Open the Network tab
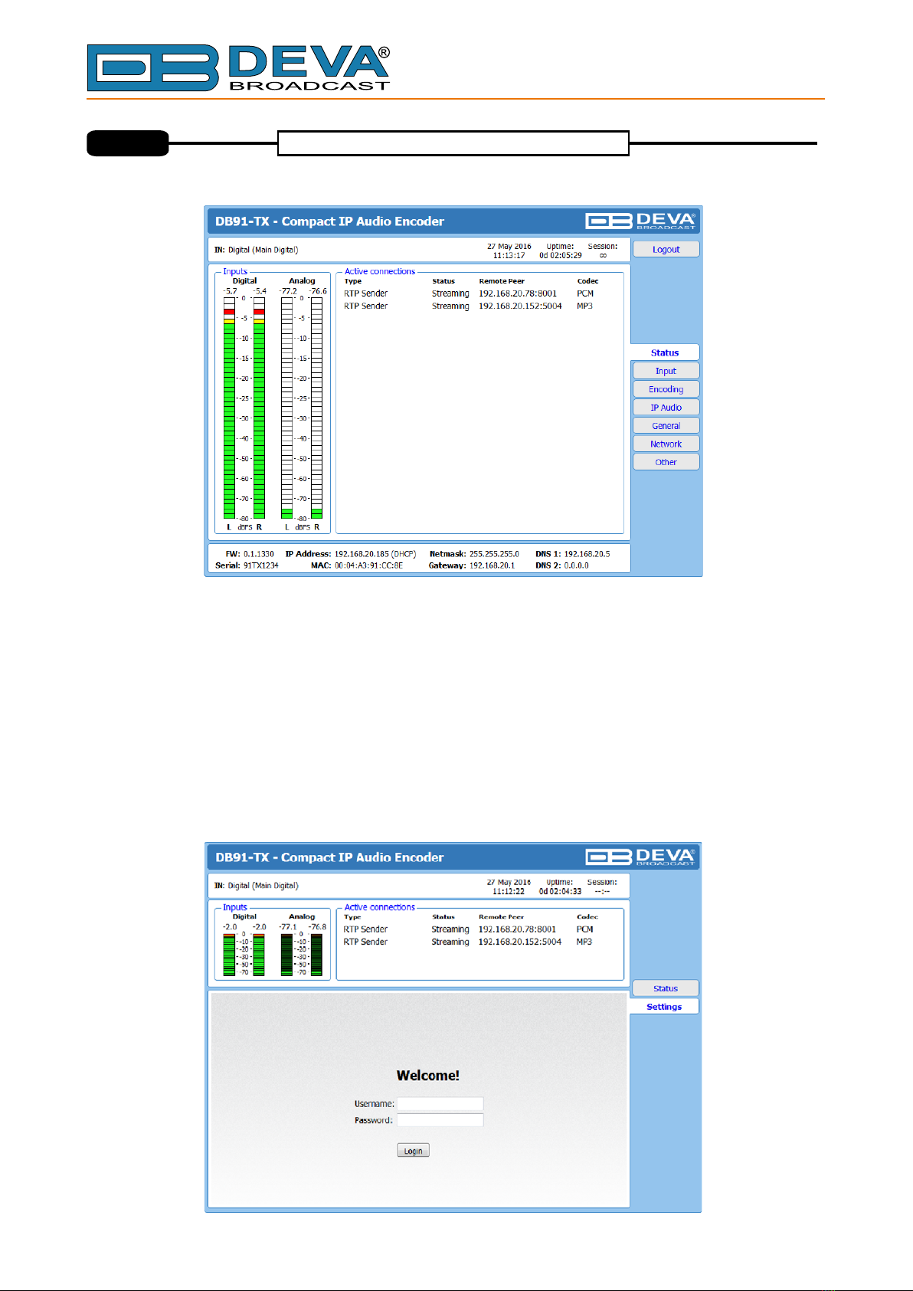The width and height of the screenshot is (913, 1291). point(666,444)
